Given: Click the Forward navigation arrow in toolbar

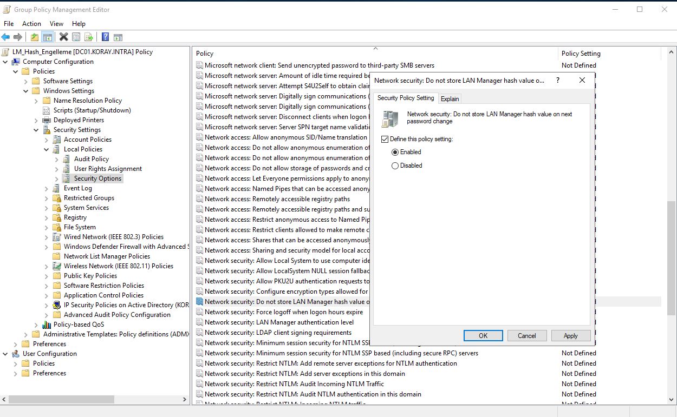Looking at the screenshot, I should pyautogui.click(x=18, y=37).
